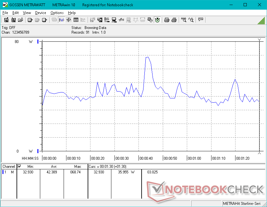Screen dimensions: 267x207
Task: Click the greyed-out 321 stop transfer icon
Action: click(x=37, y=20)
